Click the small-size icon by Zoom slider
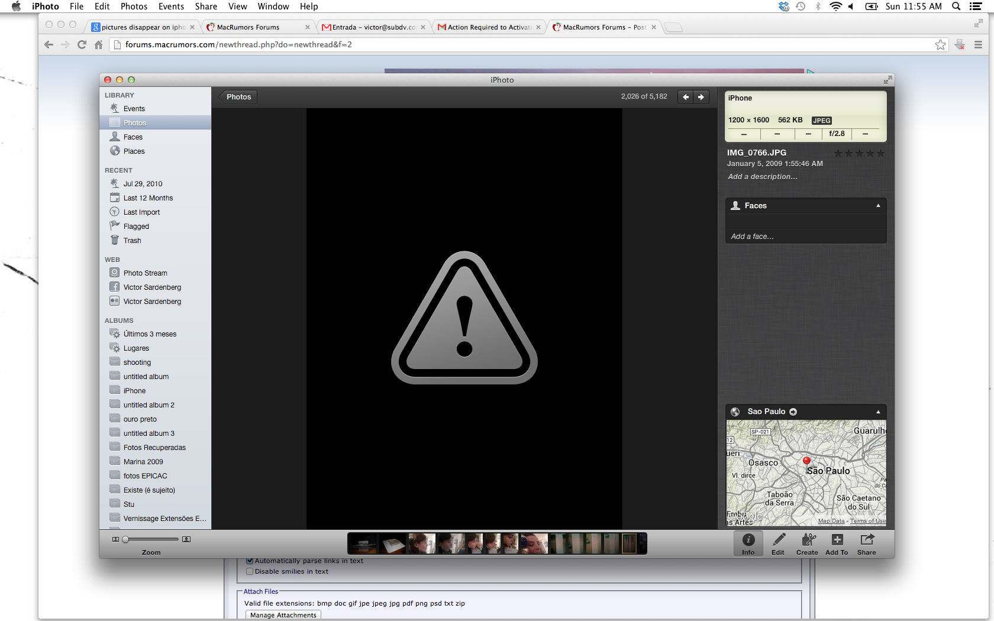 (x=115, y=539)
